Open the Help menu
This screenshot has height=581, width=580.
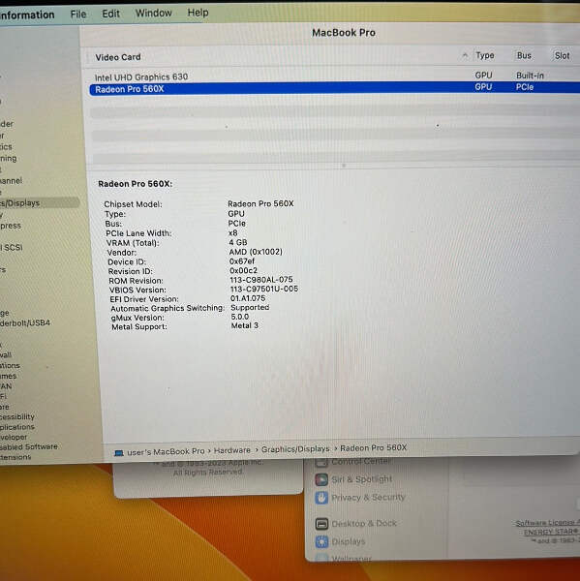click(x=198, y=13)
